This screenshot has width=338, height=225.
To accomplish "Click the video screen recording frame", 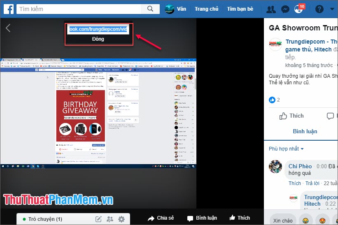I will tap(98, 113).
